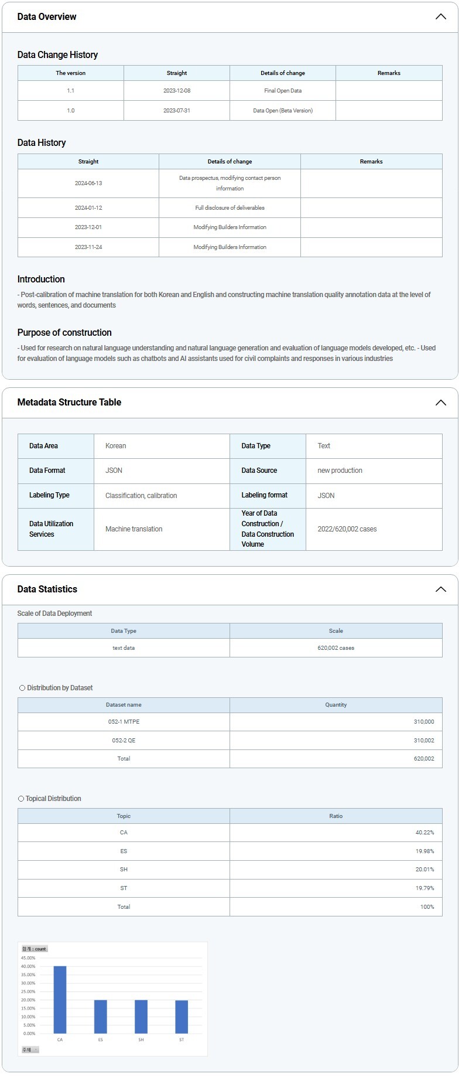The height and width of the screenshot is (1077, 462).
Task: Collapse the Metadata Structure Table chevron
Action: [440, 403]
